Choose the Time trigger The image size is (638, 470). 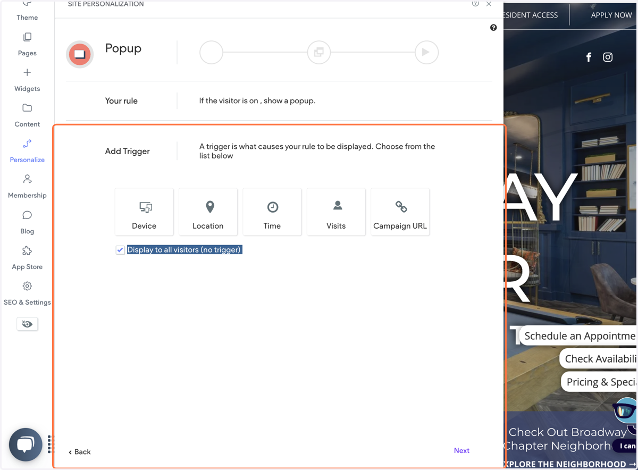(x=272, y=212)
